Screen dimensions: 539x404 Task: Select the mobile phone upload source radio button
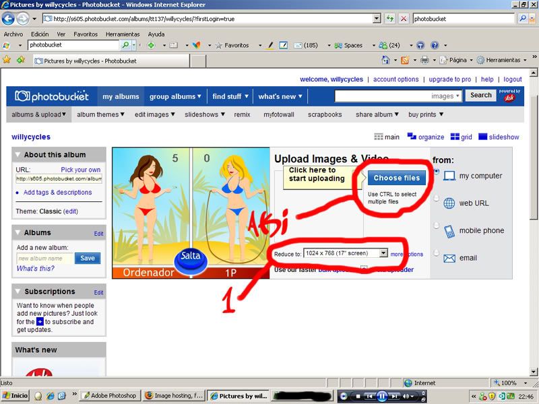coord(437,226)
